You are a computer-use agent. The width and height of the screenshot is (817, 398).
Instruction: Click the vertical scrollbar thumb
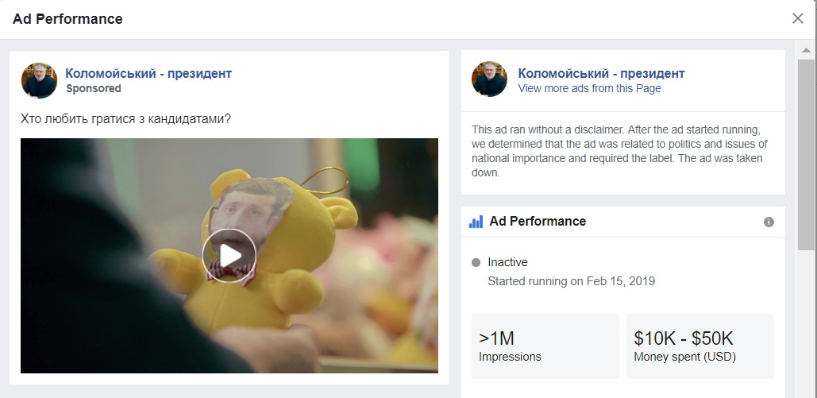click(806, 151)
